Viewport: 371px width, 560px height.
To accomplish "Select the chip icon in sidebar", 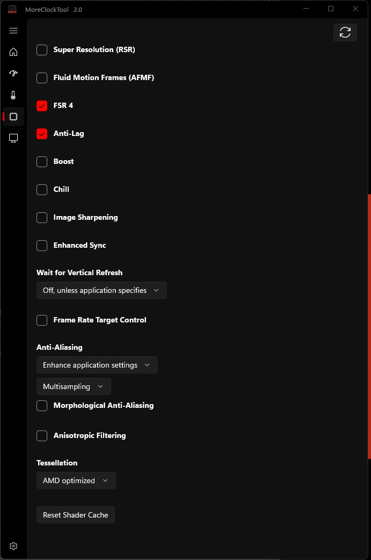I will pos(13,117).
